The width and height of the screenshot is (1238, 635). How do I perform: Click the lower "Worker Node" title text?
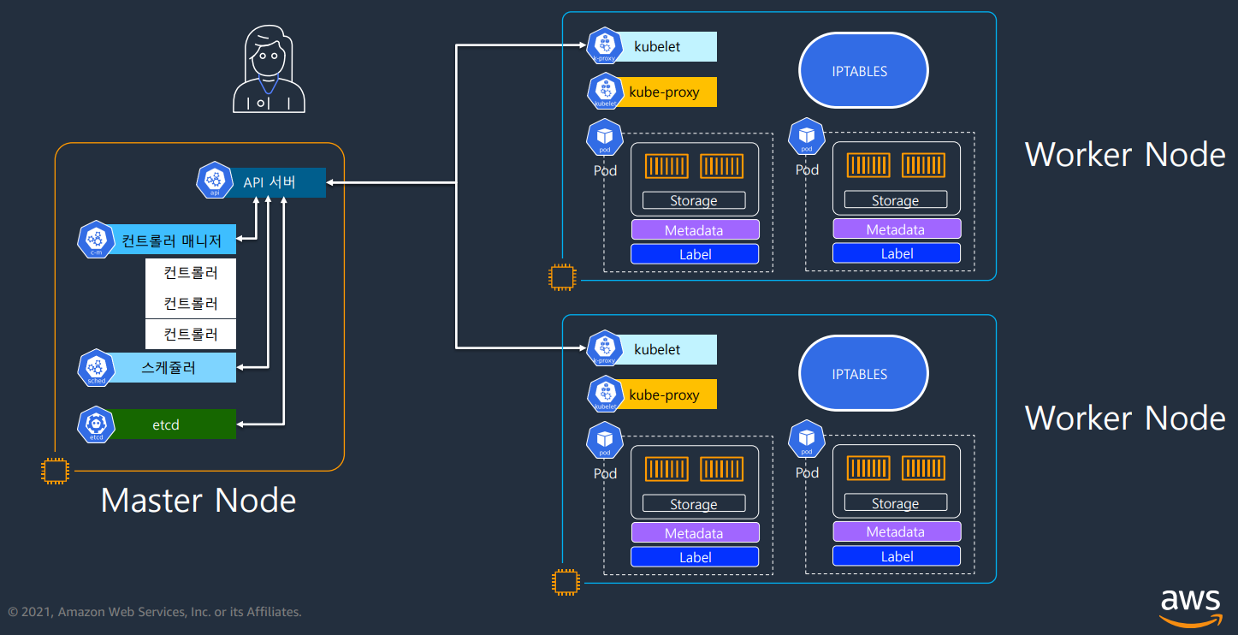(1125, 418)
